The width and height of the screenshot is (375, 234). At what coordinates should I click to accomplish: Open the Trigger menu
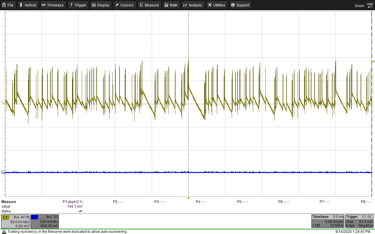[x=78, y=5]
